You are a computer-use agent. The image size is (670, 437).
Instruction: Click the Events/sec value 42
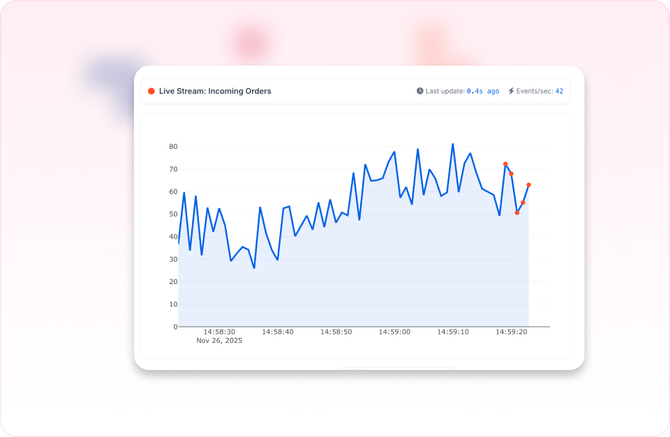559,91
